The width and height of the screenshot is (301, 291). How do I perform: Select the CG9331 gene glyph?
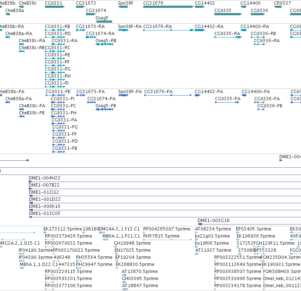55,7
